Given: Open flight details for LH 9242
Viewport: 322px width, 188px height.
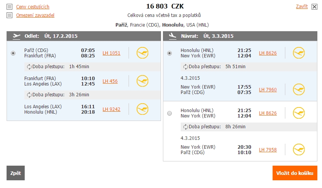Looking at the screenshot, I should click(x=111, y=109).
